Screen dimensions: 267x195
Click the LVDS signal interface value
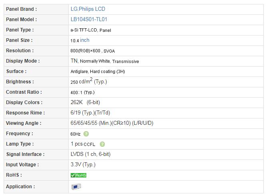[x=90, y=154]
